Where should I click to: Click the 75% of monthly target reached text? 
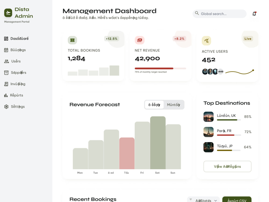point(151,72)
